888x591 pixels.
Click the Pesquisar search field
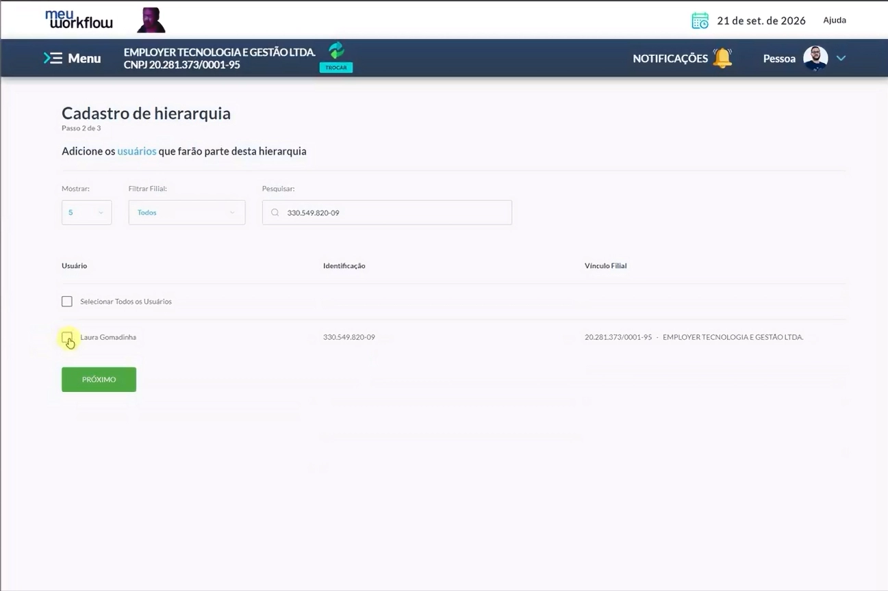click(x=387, y=213)
